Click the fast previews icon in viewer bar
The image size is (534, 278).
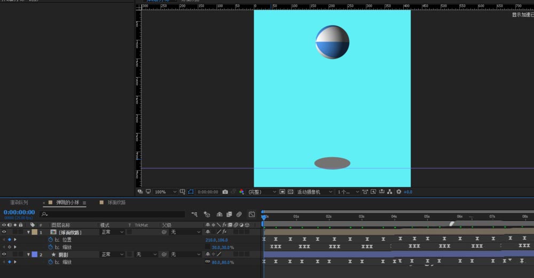pos(373,192)
